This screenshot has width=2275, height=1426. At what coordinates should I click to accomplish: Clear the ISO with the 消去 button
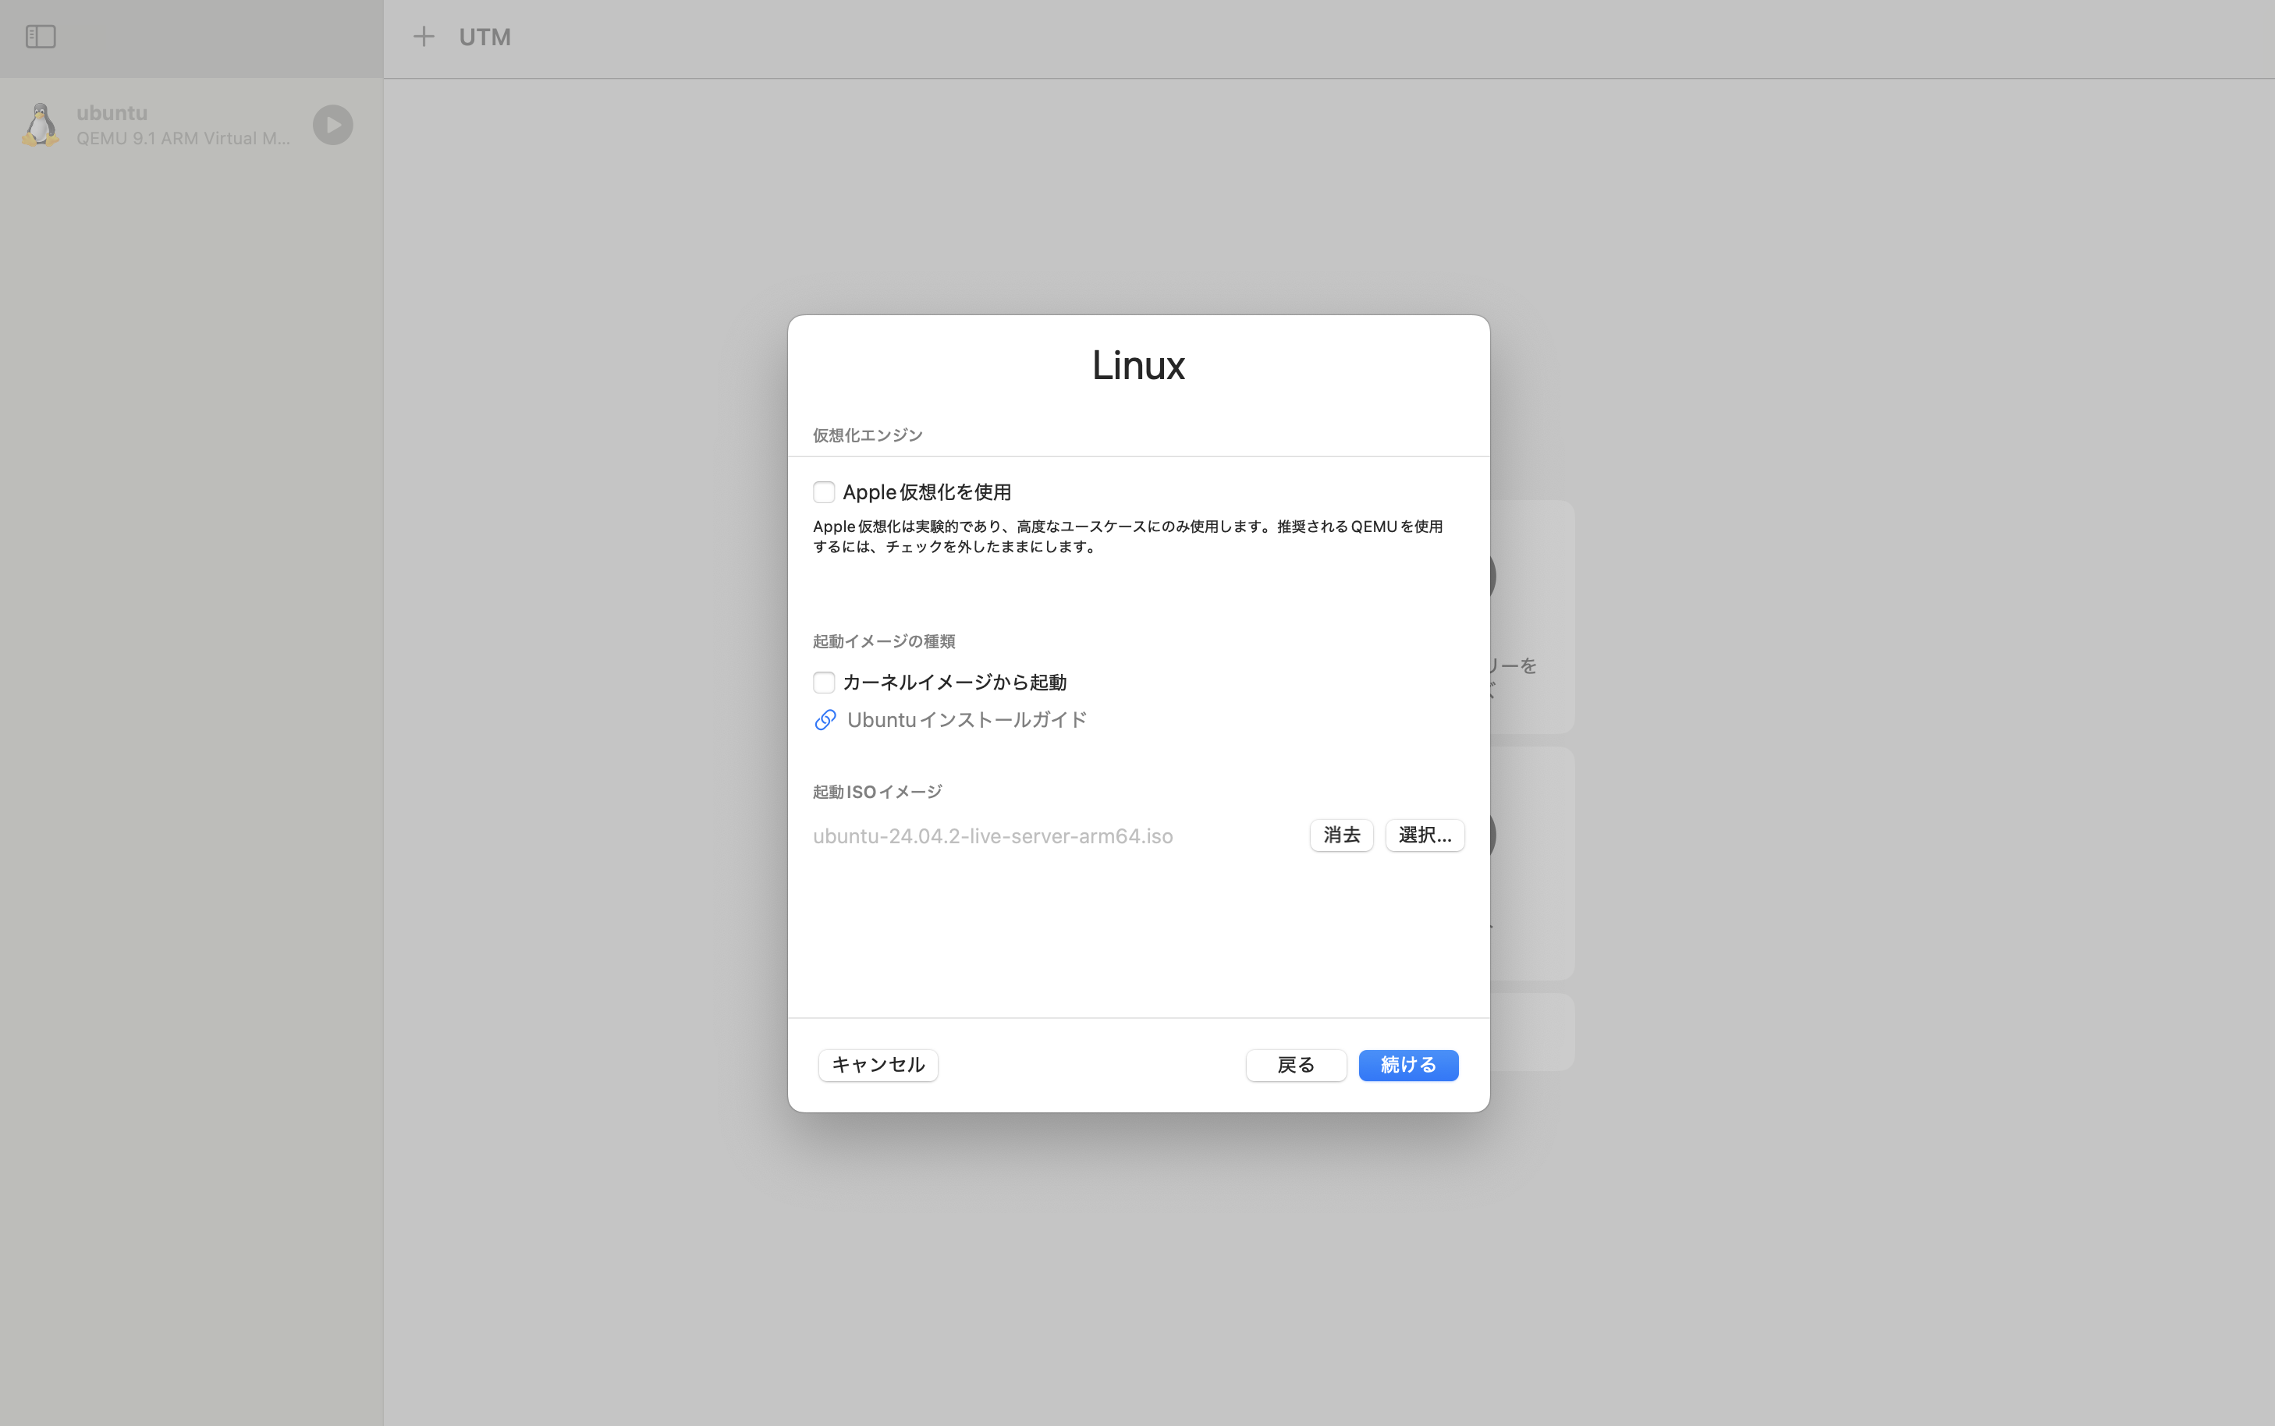pos(1340,835)
